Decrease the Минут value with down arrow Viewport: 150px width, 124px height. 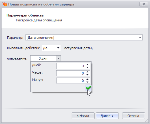(87, 82)
